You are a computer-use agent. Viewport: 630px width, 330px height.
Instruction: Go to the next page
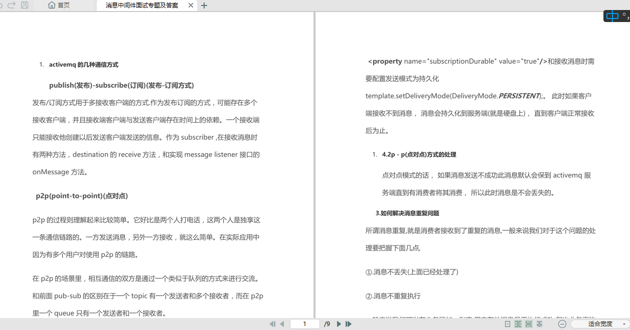[x=339, y=324]
